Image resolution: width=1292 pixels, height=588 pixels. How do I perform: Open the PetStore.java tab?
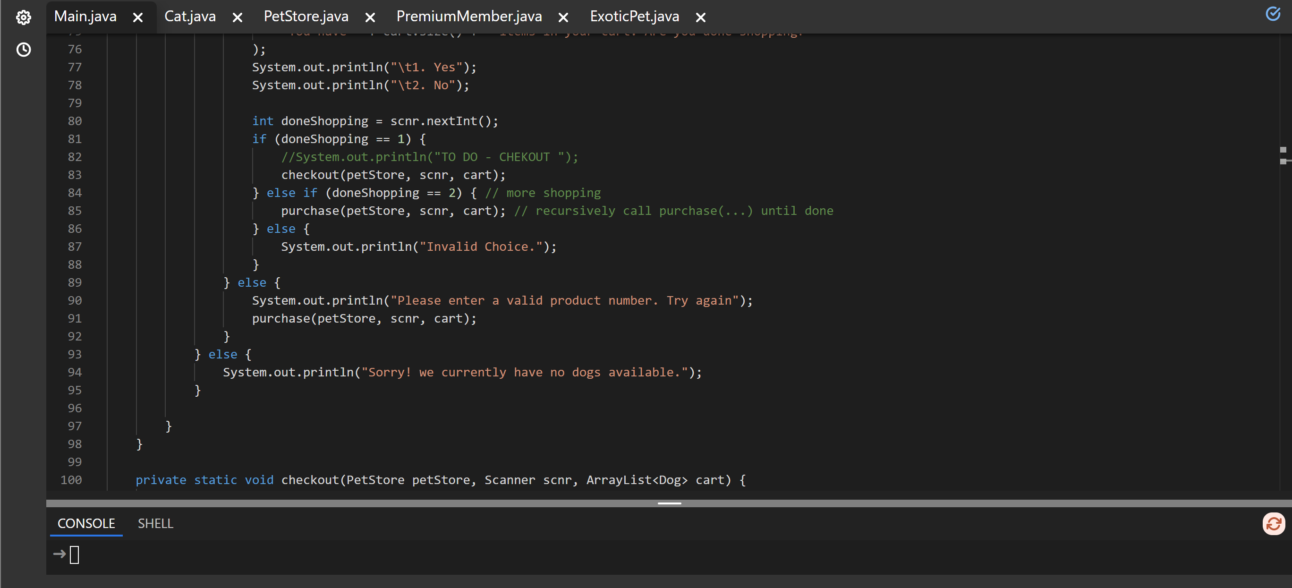click(x=306, y=16)
